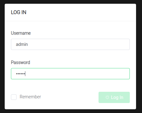Place cursor at empty end of Username field
The image size is (142, 113).
pos(78,44)
